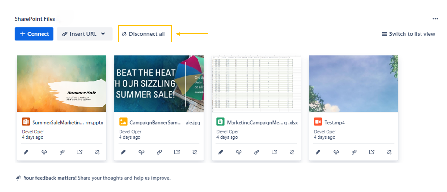Click the Your feedback matters link
The height and width of the screenshot is (192, 447).
click(49, 178)
